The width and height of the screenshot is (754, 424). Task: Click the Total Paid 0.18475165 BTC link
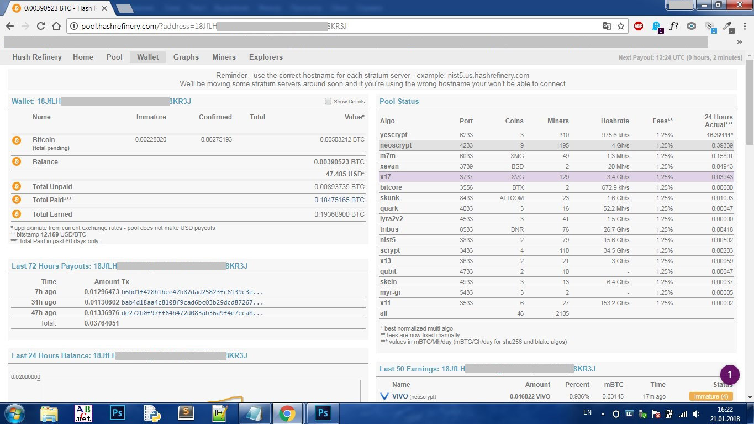point(339,200)
